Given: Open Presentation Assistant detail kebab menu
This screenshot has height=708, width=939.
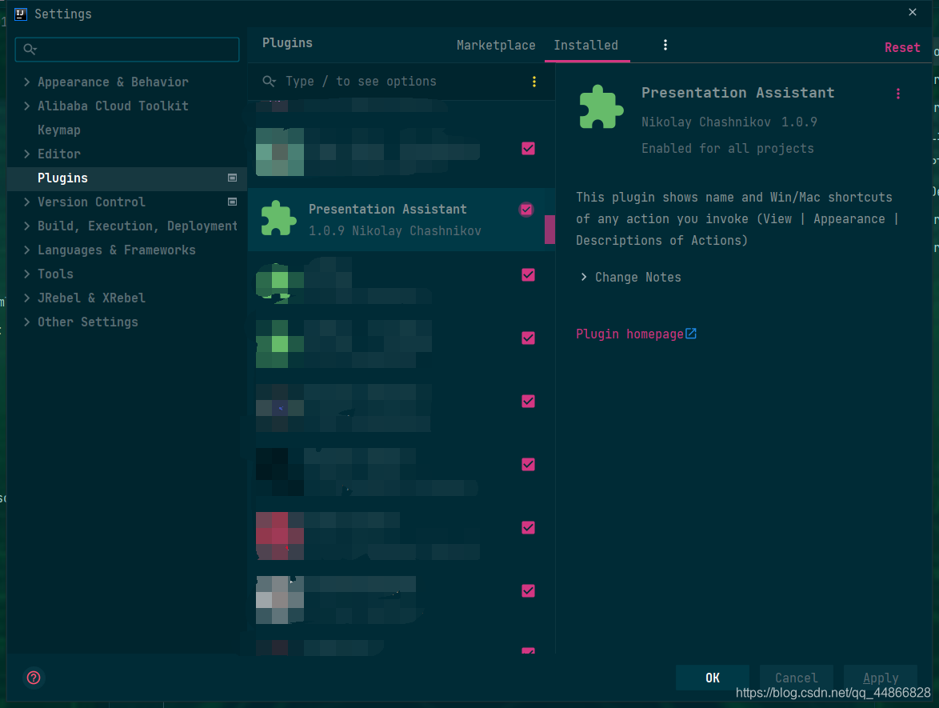Looking at the screenshot, I should click(x=897, y=94).
